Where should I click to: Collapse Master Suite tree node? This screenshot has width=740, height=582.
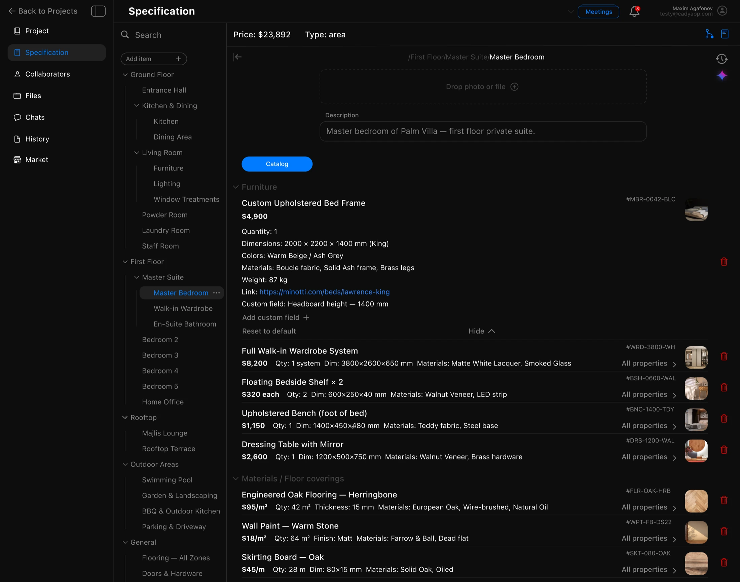pyautogui.click(x=137, y=277)
